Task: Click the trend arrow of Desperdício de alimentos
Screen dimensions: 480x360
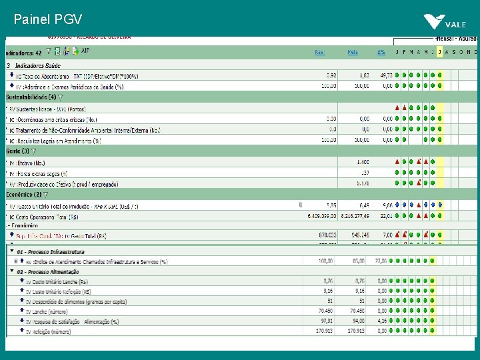Action: tap(22, 300)
